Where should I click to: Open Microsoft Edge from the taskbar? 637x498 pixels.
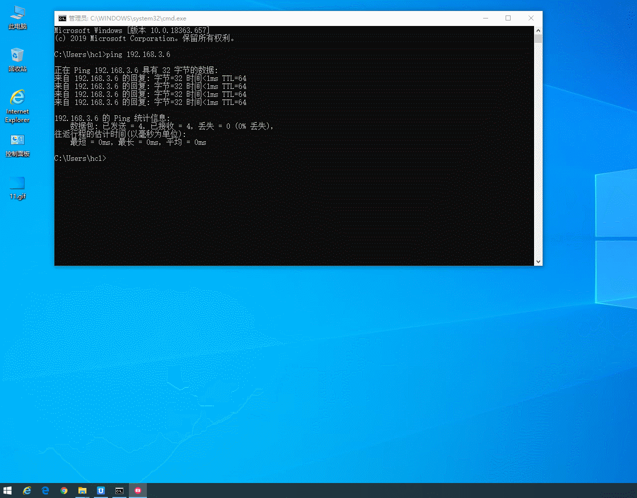click(x=45, y=491)
